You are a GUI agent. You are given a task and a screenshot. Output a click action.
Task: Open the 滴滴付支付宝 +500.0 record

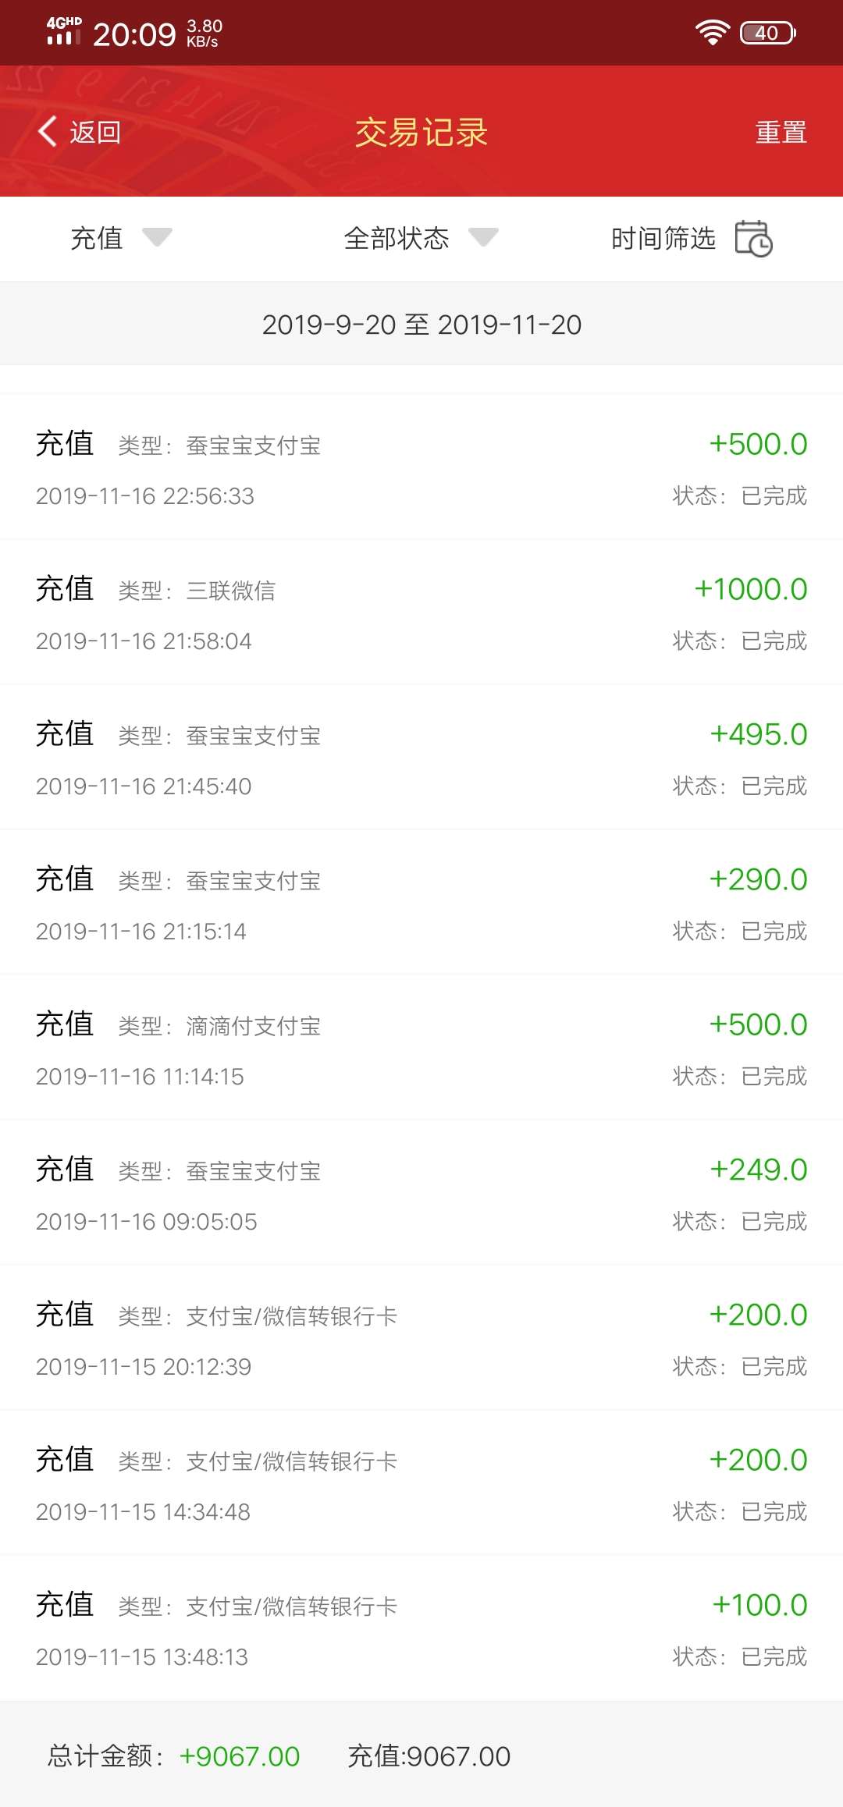click(x=421, y=1048)
